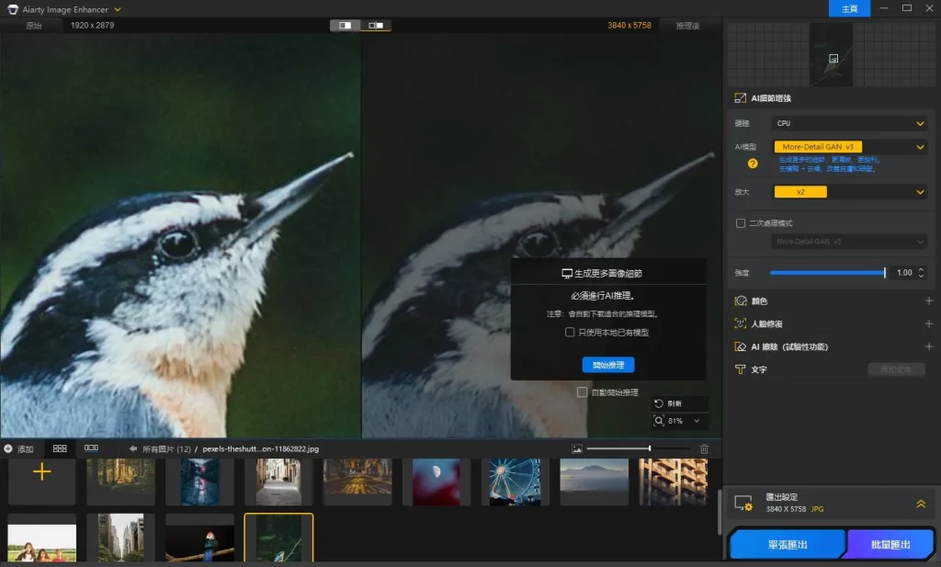Enable 二次處理模式 checkbox
This screenshot has height=567, width=941.
pyautogui.click(x=741, y=223)
